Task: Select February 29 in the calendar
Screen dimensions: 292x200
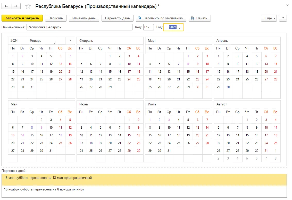Action: pyautogui.click(x=110, y=87)
